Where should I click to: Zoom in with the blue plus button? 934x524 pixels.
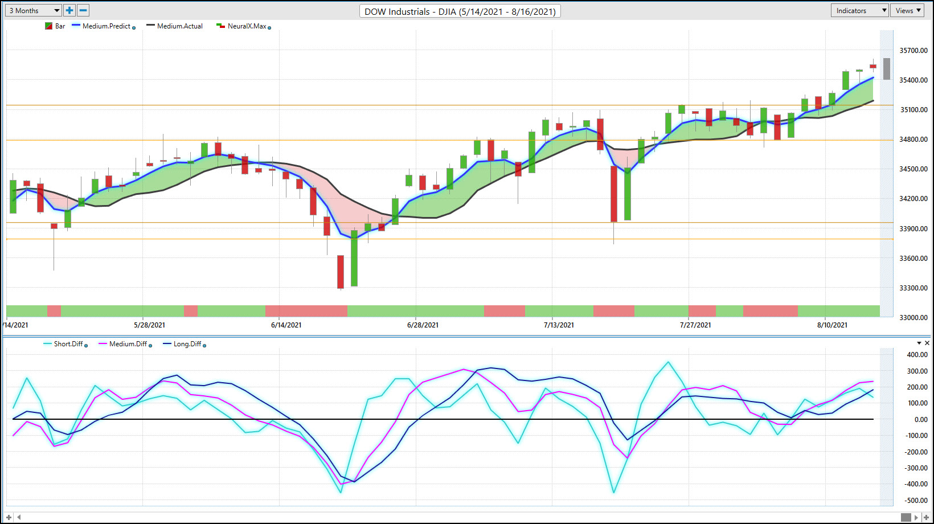click(x=69, y=10)
